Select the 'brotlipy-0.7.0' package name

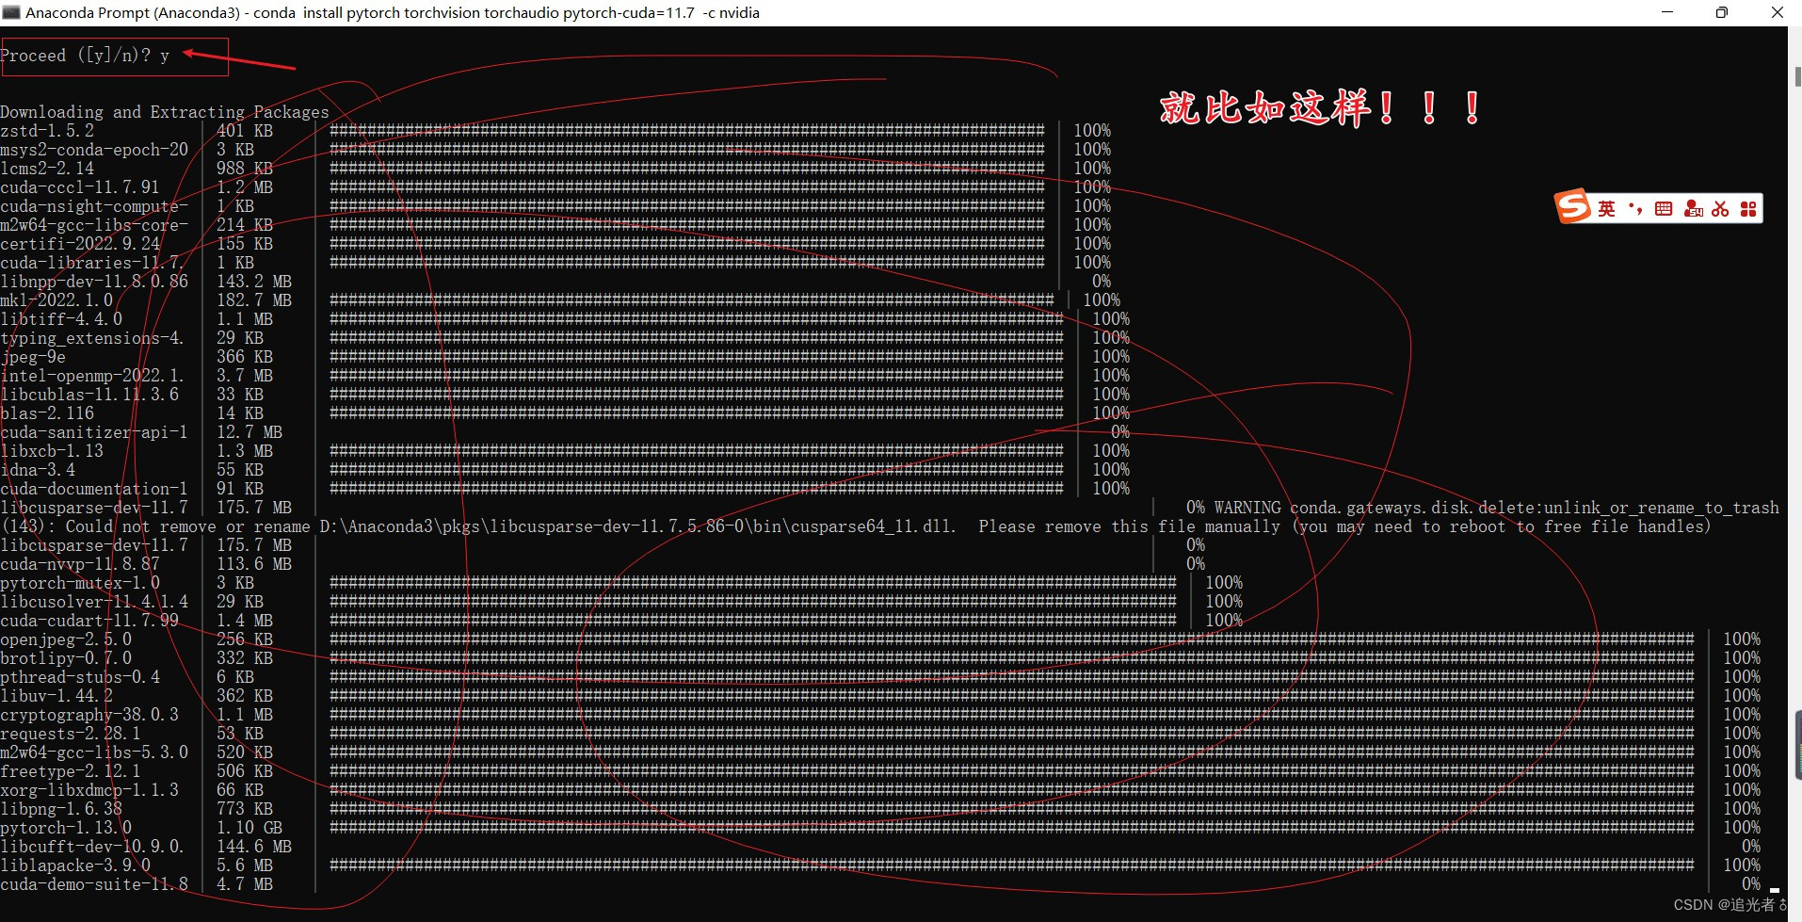point(66,658)
